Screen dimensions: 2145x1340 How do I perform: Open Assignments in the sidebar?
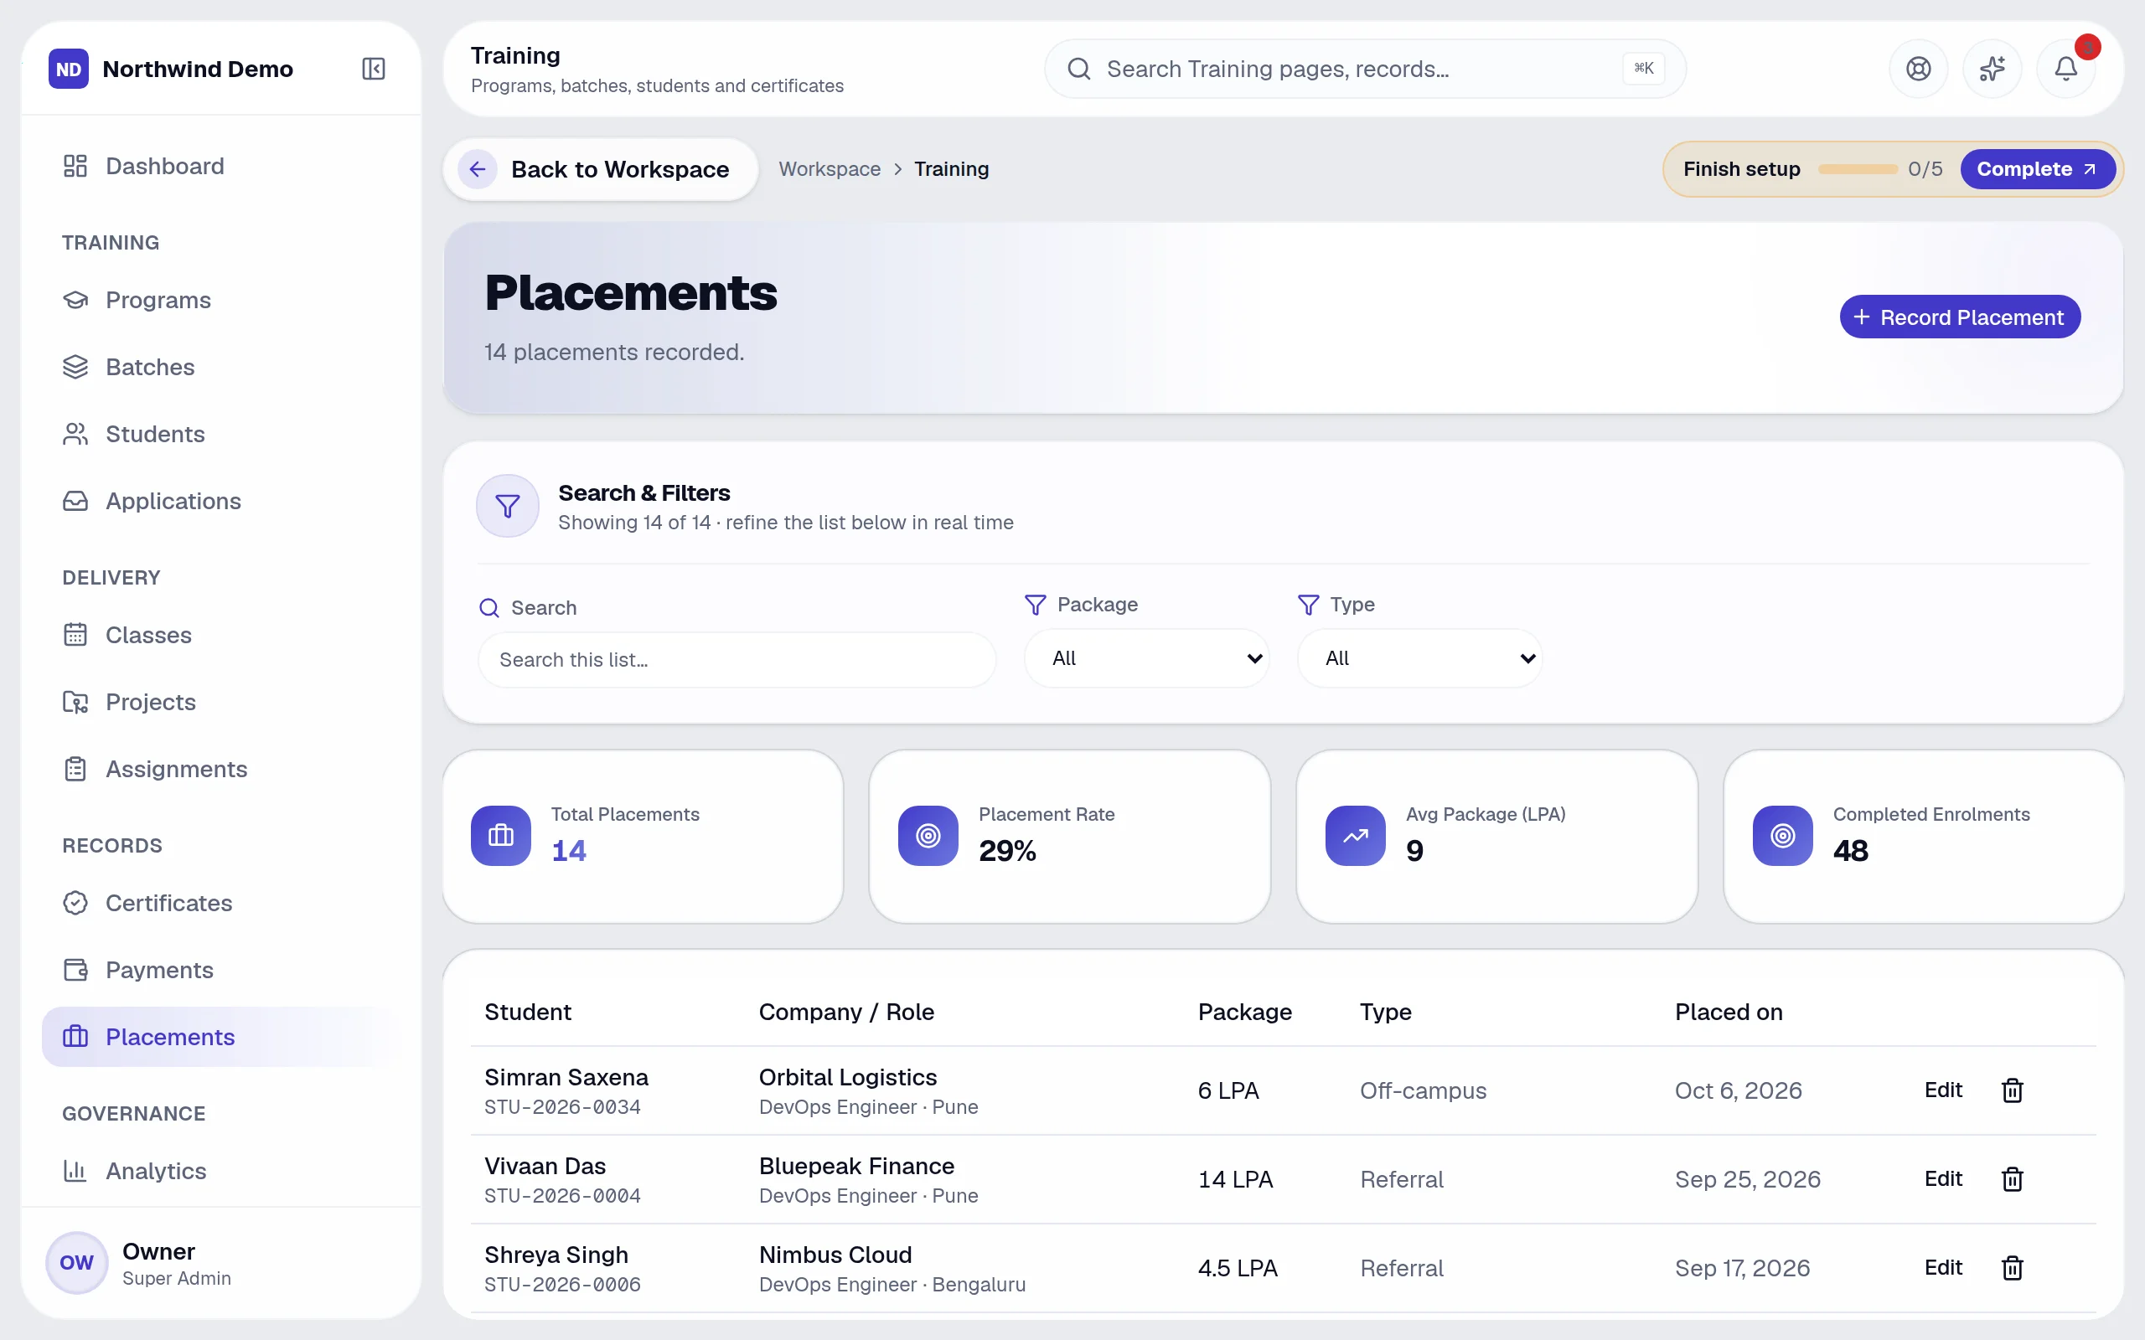(x=220, y=768)
